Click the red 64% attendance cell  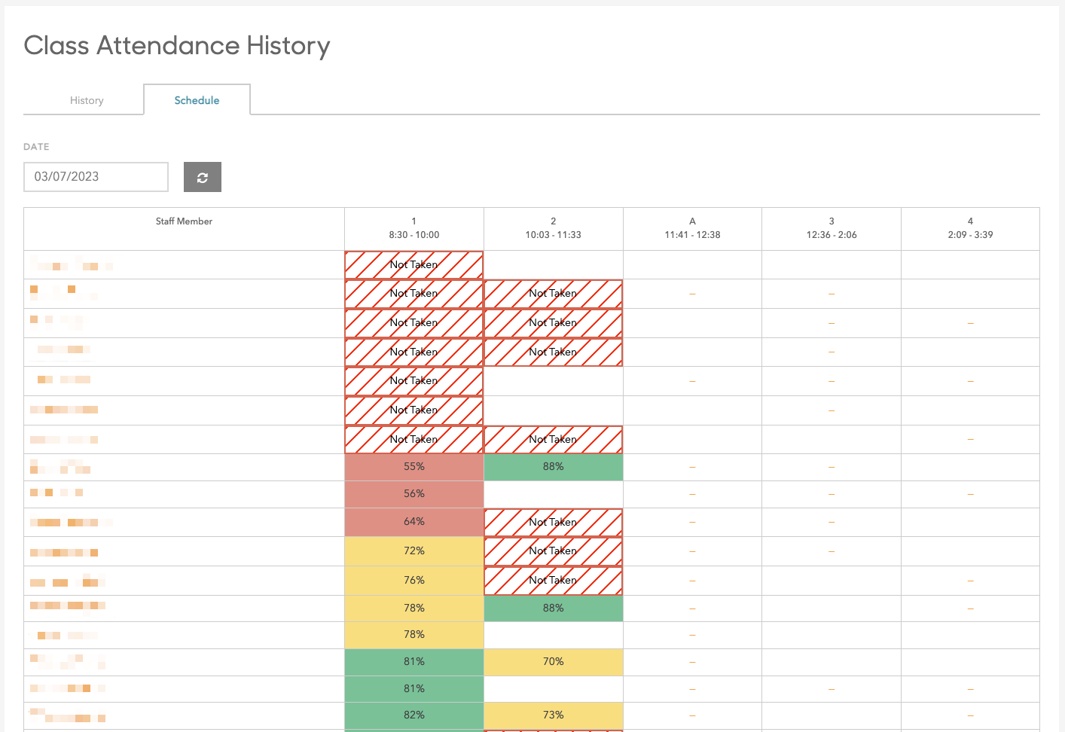[x=413, y=522]
